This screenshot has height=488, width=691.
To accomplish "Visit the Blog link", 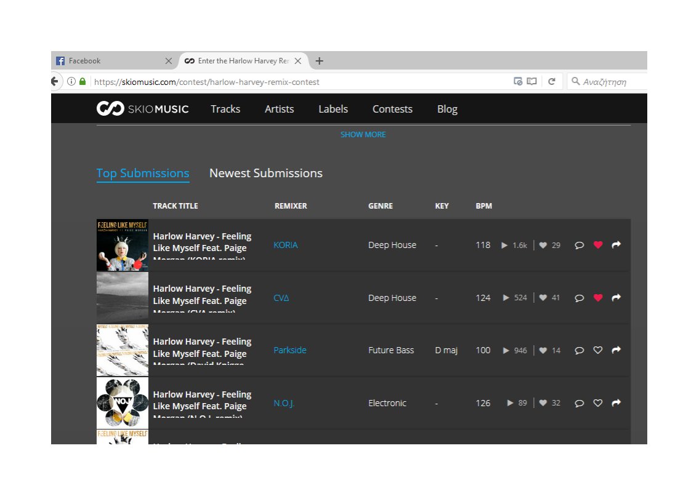I will point(447,109).
